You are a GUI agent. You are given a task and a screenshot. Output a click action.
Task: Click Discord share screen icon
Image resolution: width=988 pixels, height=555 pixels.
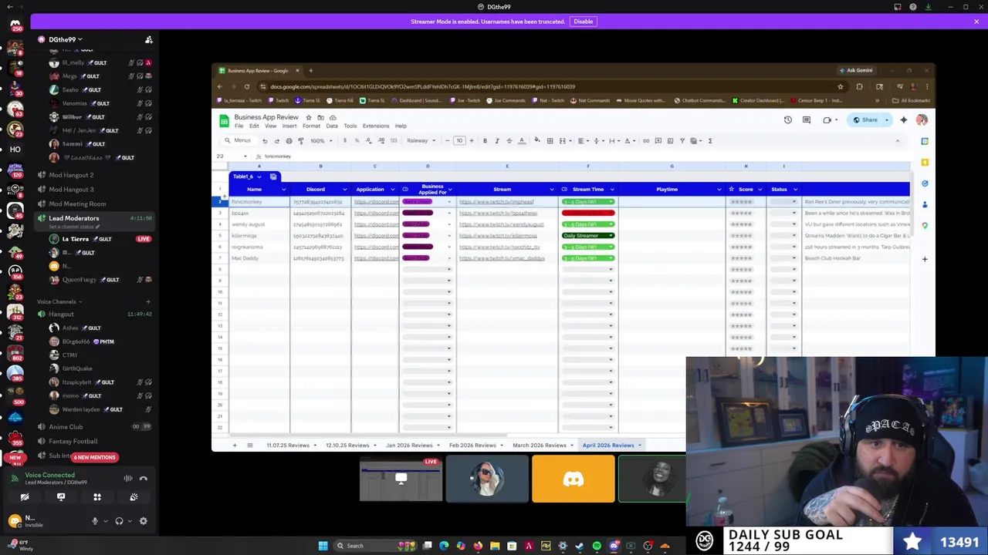tap(61, 498)
